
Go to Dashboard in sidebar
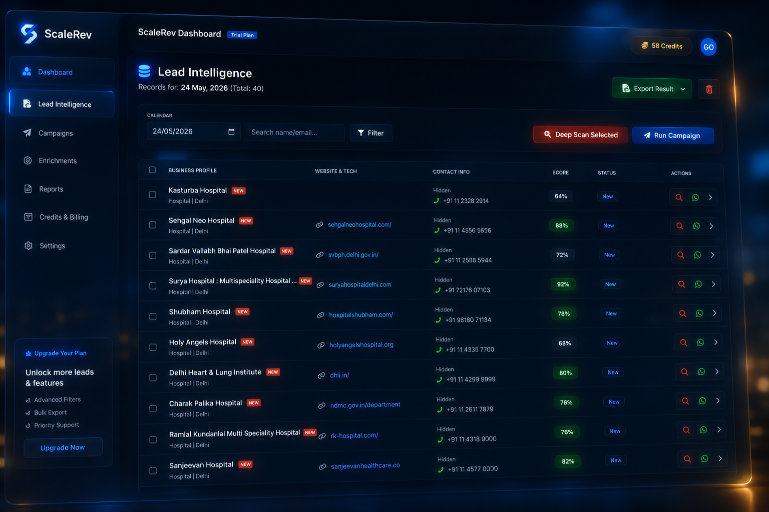click(62, 72)
